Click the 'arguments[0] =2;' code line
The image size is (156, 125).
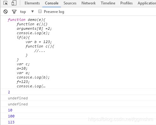(x=34, y=28)
